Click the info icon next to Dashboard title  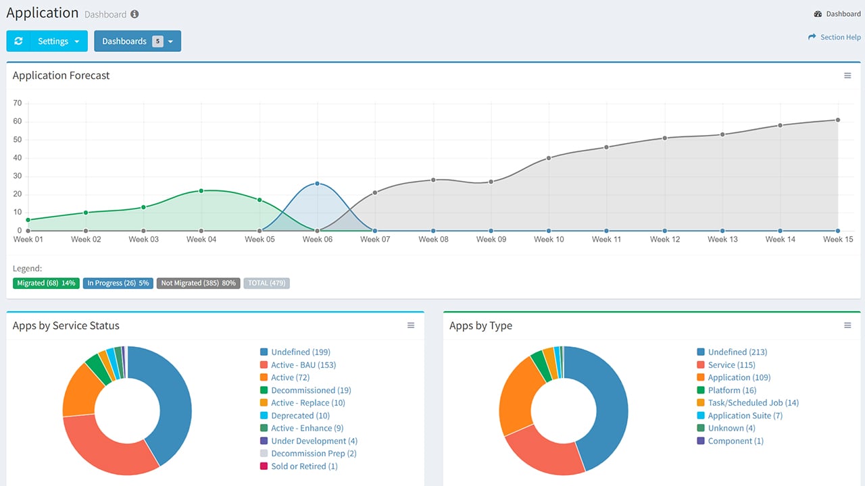(134, 14)
